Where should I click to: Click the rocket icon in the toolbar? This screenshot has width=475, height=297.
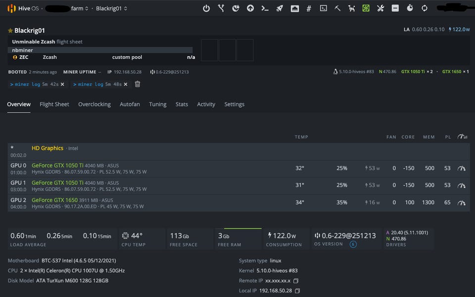click(x=280, y=8)
